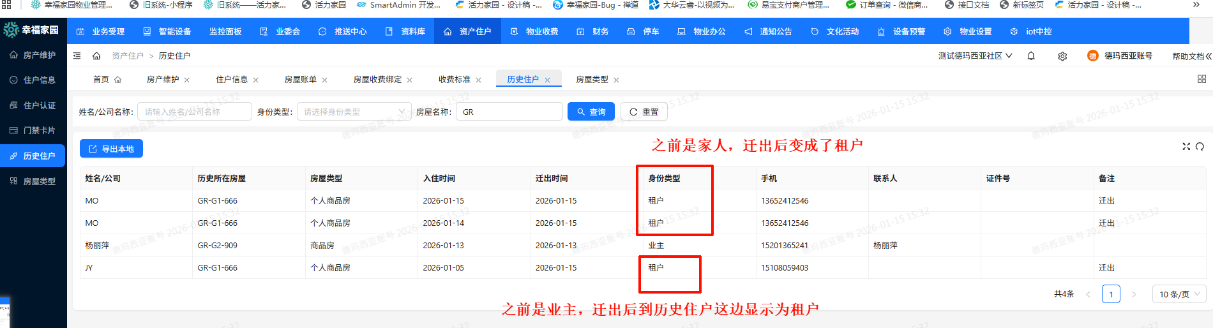Open the 通知公告 top menu
Image resolution: width=1213 pixels, height=328 pixels.
(768, 31)
